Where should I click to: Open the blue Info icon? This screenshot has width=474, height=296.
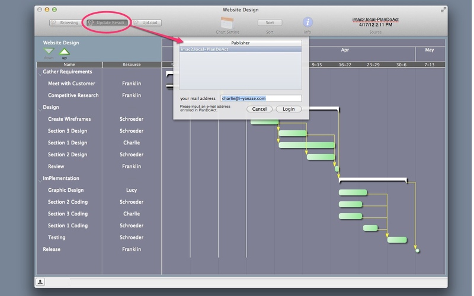pyautogui.click(x=308, y=22)
